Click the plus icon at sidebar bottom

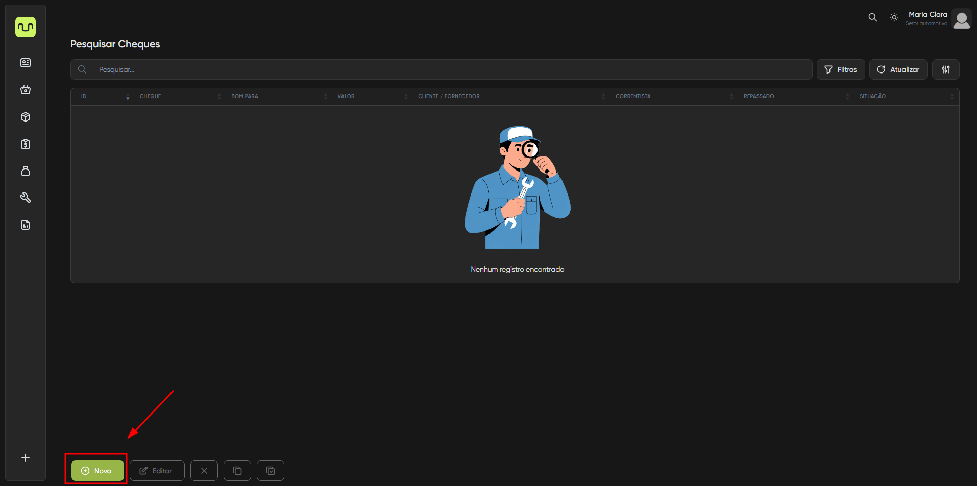coord(26,458)
